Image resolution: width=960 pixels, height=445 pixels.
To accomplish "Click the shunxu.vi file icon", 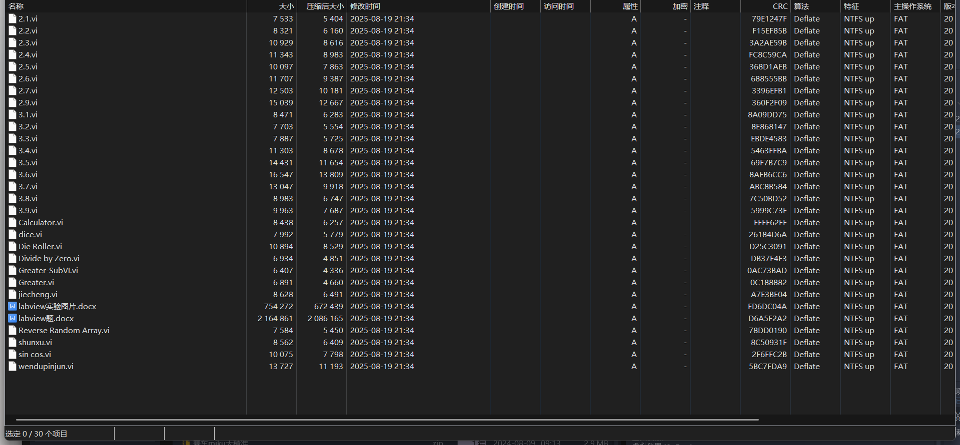I will coord(13,342).
